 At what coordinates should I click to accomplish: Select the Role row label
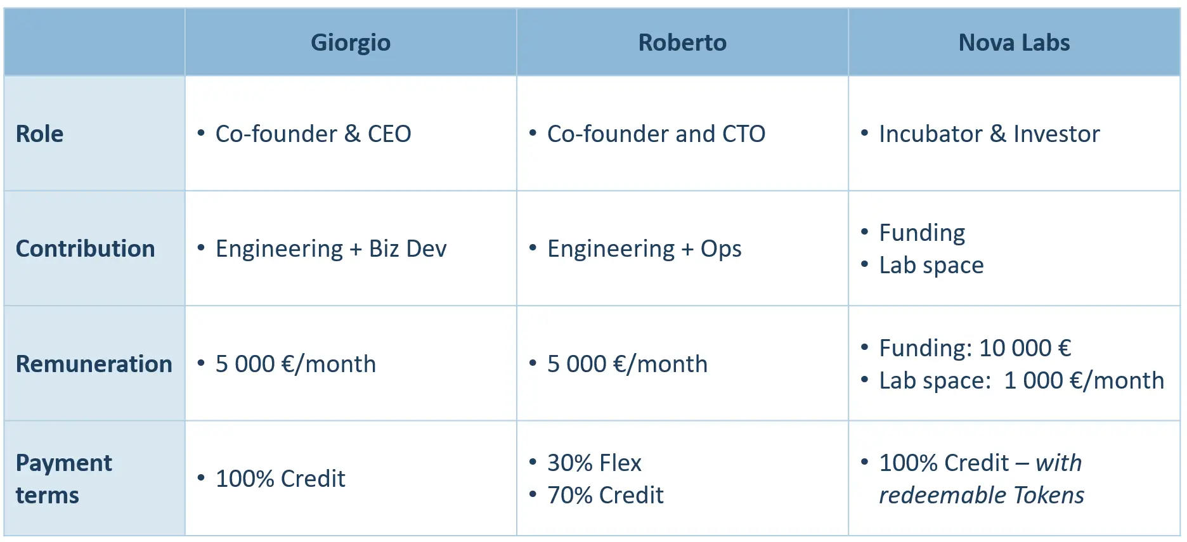pos(39,134)
